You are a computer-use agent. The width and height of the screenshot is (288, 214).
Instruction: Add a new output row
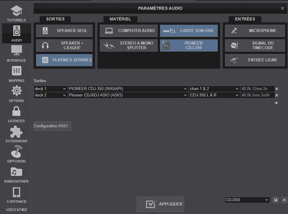pyautogui.click(x=276, y=103)
